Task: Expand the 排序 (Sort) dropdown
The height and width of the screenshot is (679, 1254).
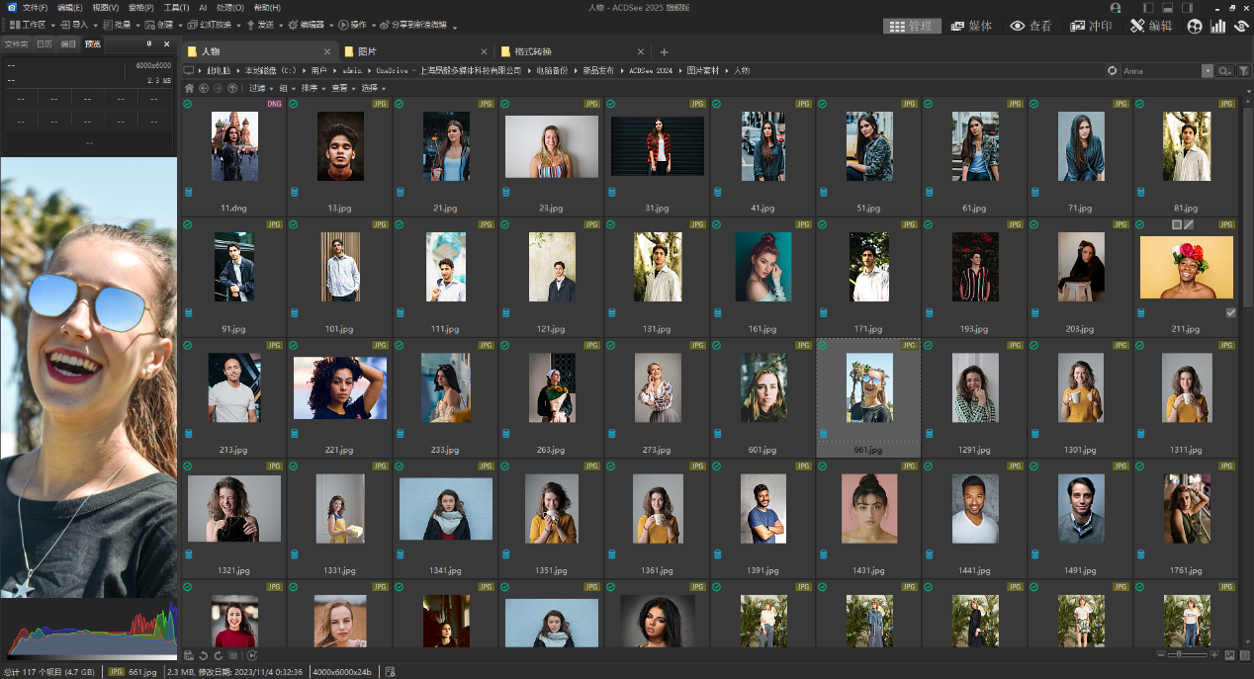Action: pyautogui.click(x=313, y=88)
